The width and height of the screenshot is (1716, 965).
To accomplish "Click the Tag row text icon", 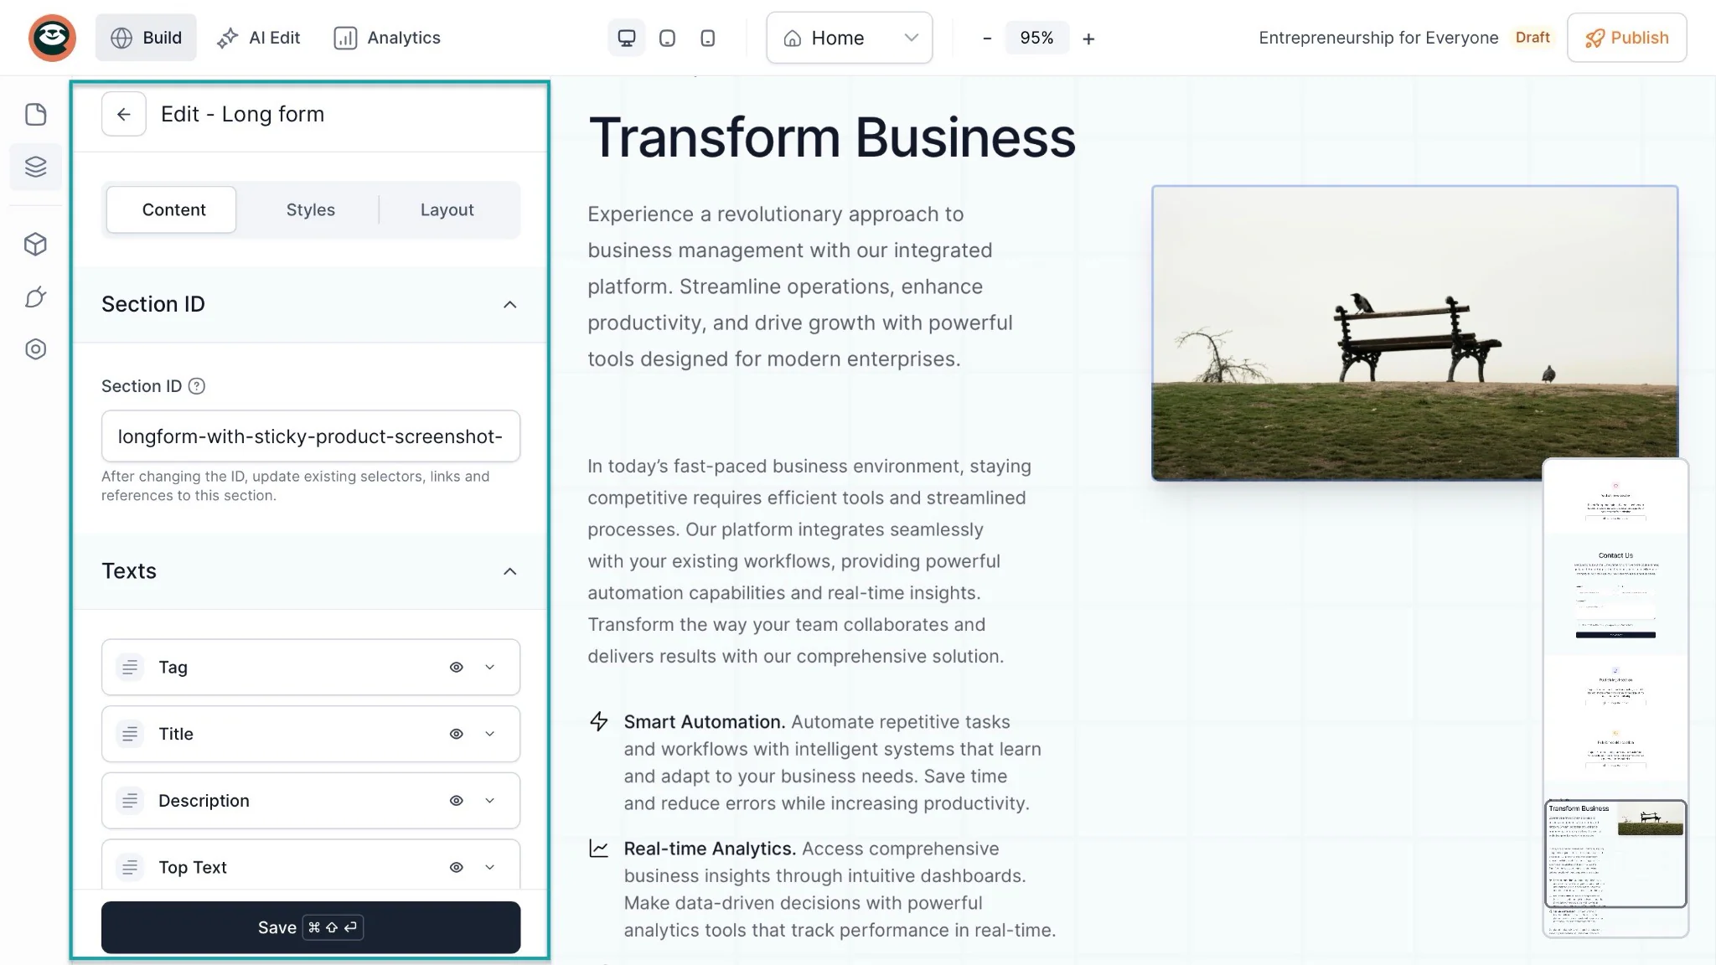I will coord(130,668).
